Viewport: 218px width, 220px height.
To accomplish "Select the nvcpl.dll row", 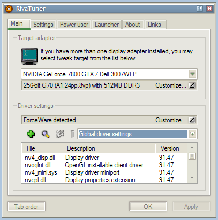I will point(104,180).
